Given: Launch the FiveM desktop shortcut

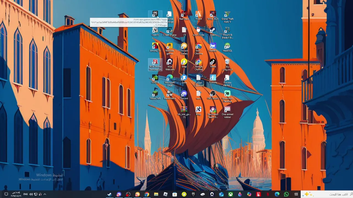Looking at the screenshot, I should [x=198, y=15].
